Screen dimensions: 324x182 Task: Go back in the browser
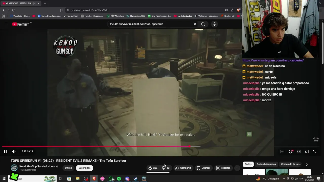point(4,10)
